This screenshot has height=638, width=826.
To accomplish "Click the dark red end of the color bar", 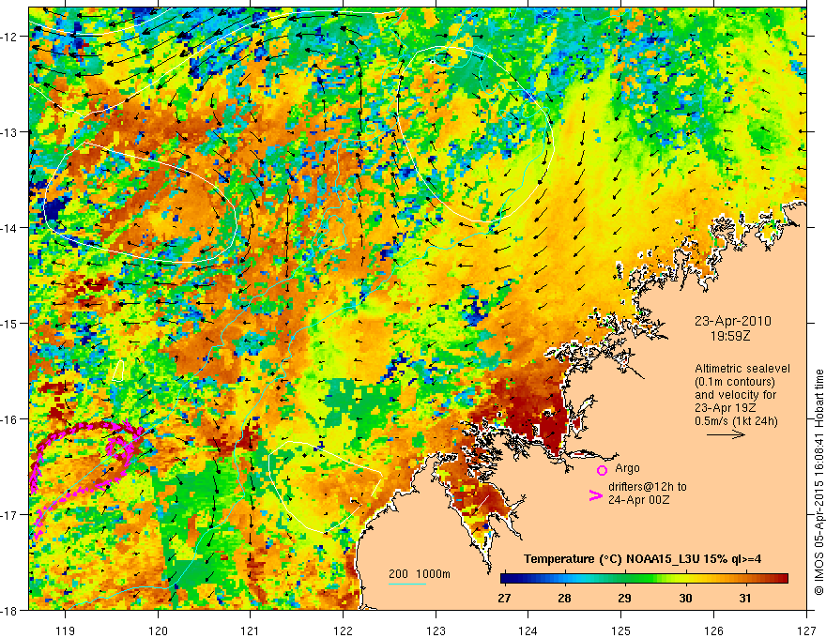I will tap(782, 579).
